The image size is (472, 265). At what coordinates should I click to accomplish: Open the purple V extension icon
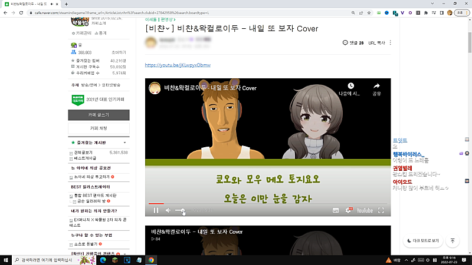(402, 13)
